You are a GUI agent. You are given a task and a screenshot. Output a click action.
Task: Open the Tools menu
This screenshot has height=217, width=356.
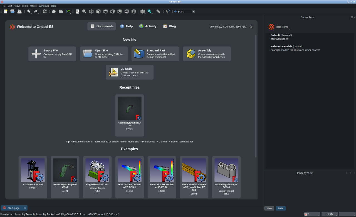25,6
